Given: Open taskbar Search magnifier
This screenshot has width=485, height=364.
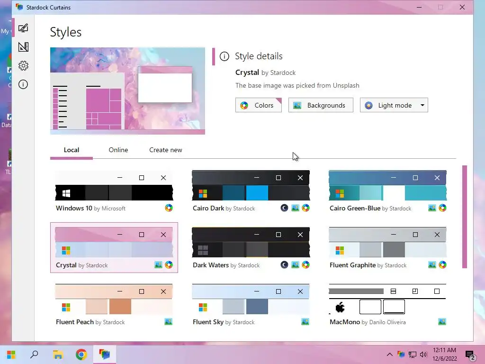Looking at the screenshot, I should [34, 355].
